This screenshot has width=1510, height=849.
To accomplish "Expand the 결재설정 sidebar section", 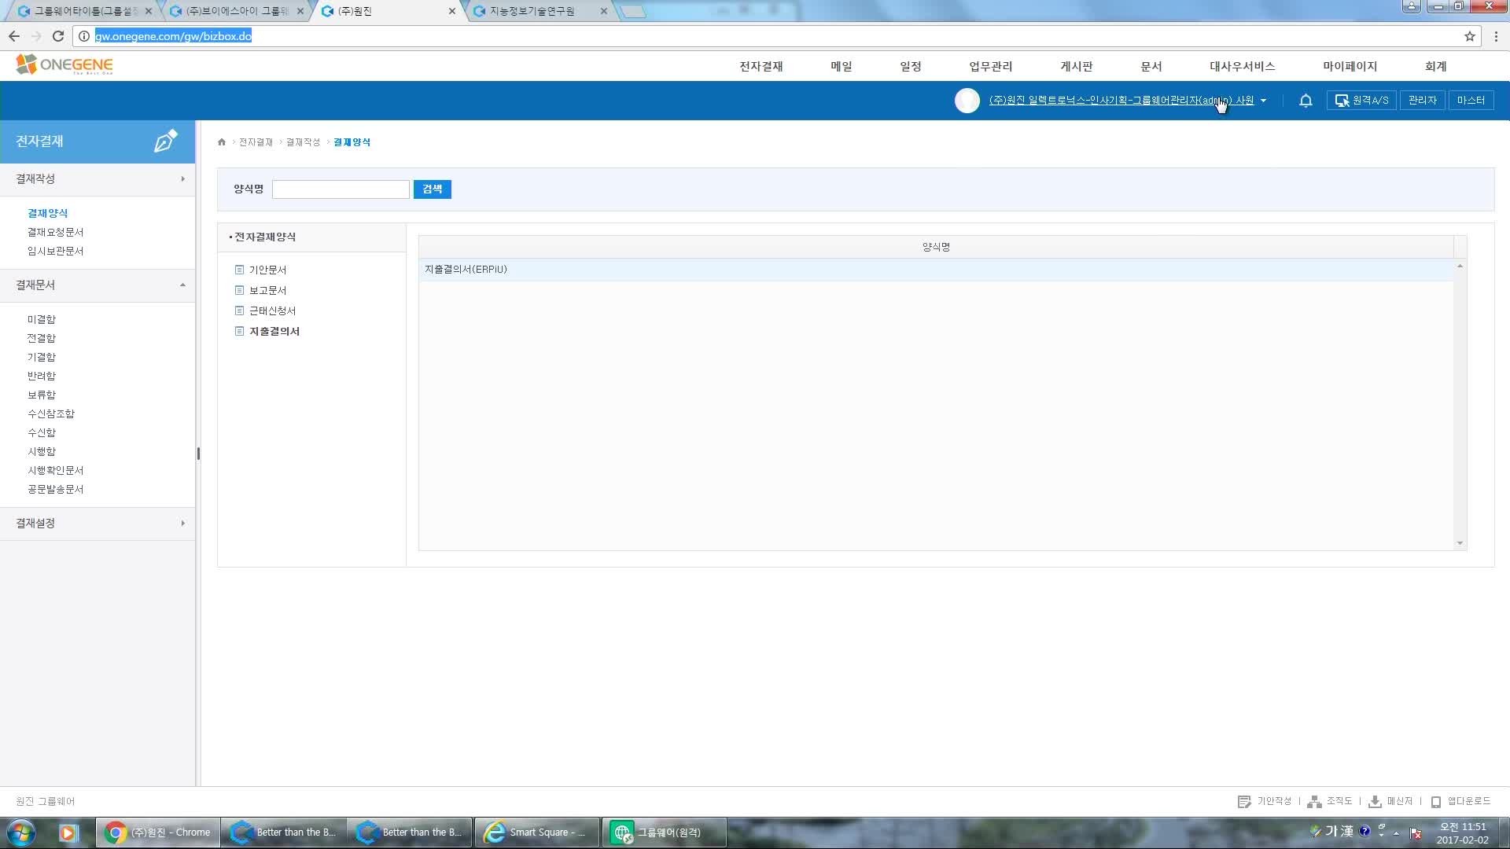I will pyautogui.click(x=98, y=524).
